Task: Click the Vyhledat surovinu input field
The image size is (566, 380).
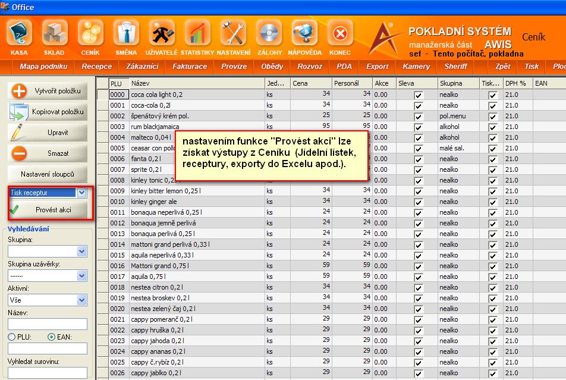Action: [x=48, y=373]
